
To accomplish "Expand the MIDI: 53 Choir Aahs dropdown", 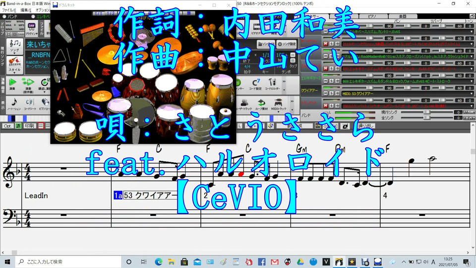I will (x=472, y=94).
